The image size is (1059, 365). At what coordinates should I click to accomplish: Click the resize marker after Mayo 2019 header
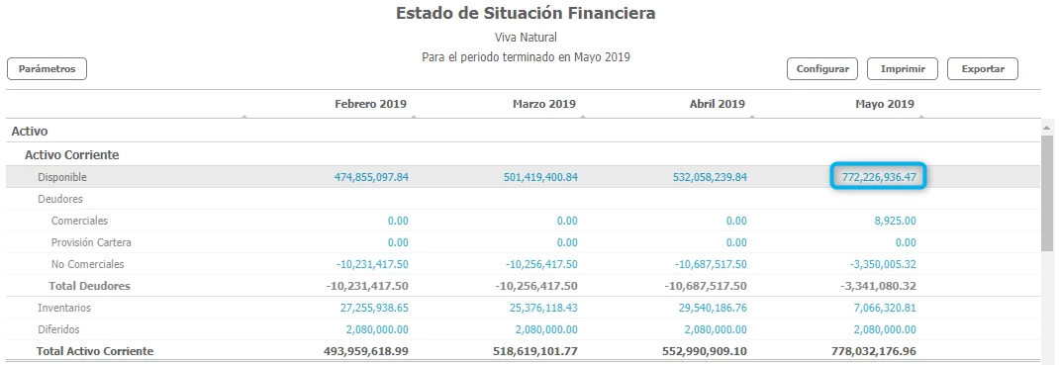(921, 117)
